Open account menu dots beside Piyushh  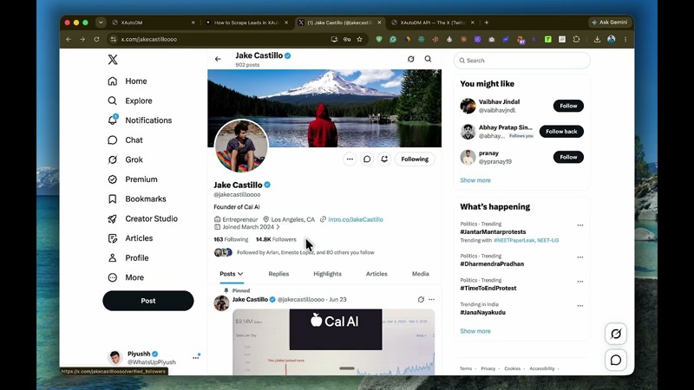point(196,358)
